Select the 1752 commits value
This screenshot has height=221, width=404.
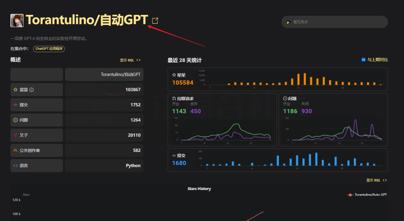(135, 105)
